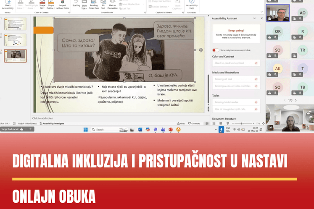Open Shape Outline color tool
This screenshot has height=209, width=314.
(51, 5)
